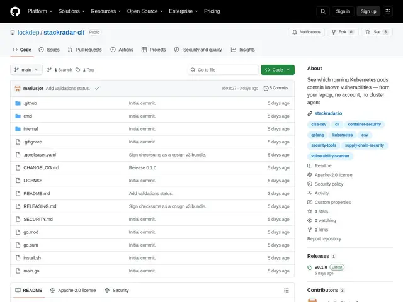
Task: Open the CHANGELOG.md file
Action: click(x=41, y=168)
